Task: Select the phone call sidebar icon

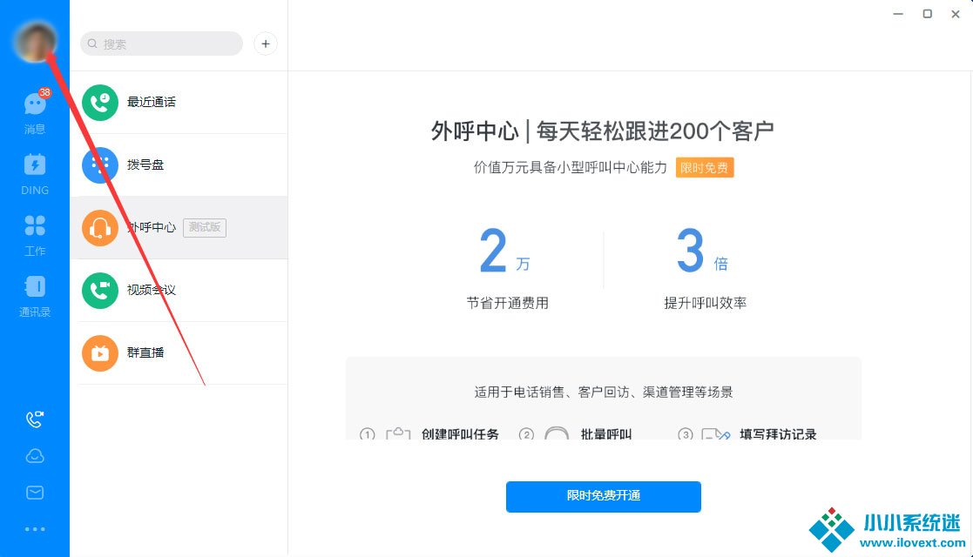Action: pos(35,419)
